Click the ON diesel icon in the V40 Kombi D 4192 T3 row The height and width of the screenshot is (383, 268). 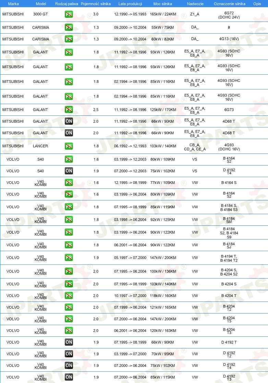(69, 377)
